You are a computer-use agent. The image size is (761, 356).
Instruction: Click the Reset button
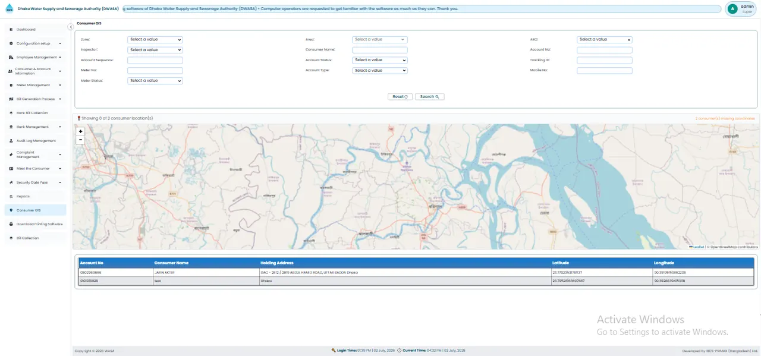tap(400, 96)
